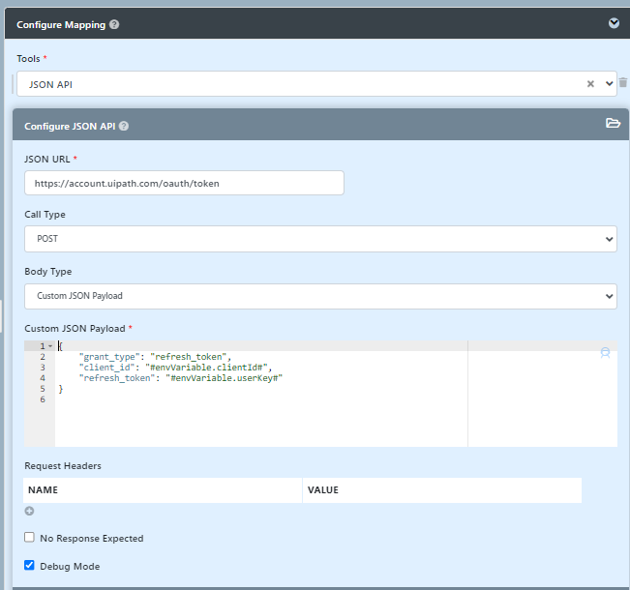Click the Custom JSON Payload editor area

point(261,416)
